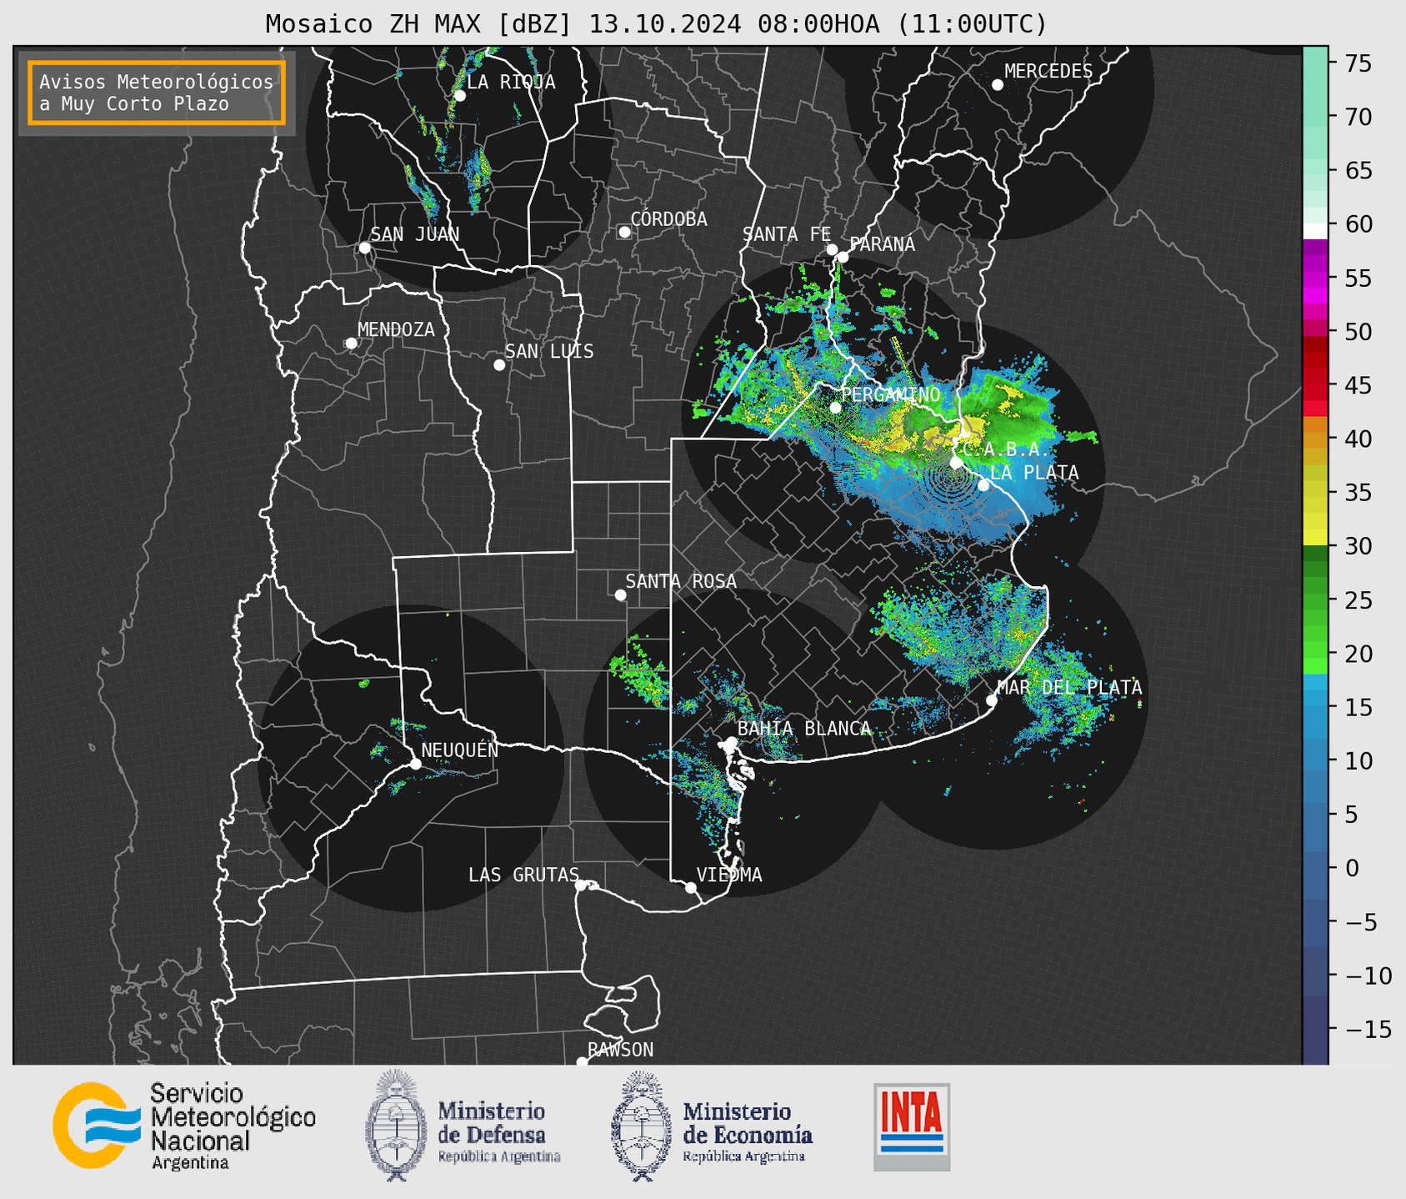The height and width of the screenshot is (1199, 1406).
Task: Click the MAR DEL PLATA label text
Action: pos(1069,688)
